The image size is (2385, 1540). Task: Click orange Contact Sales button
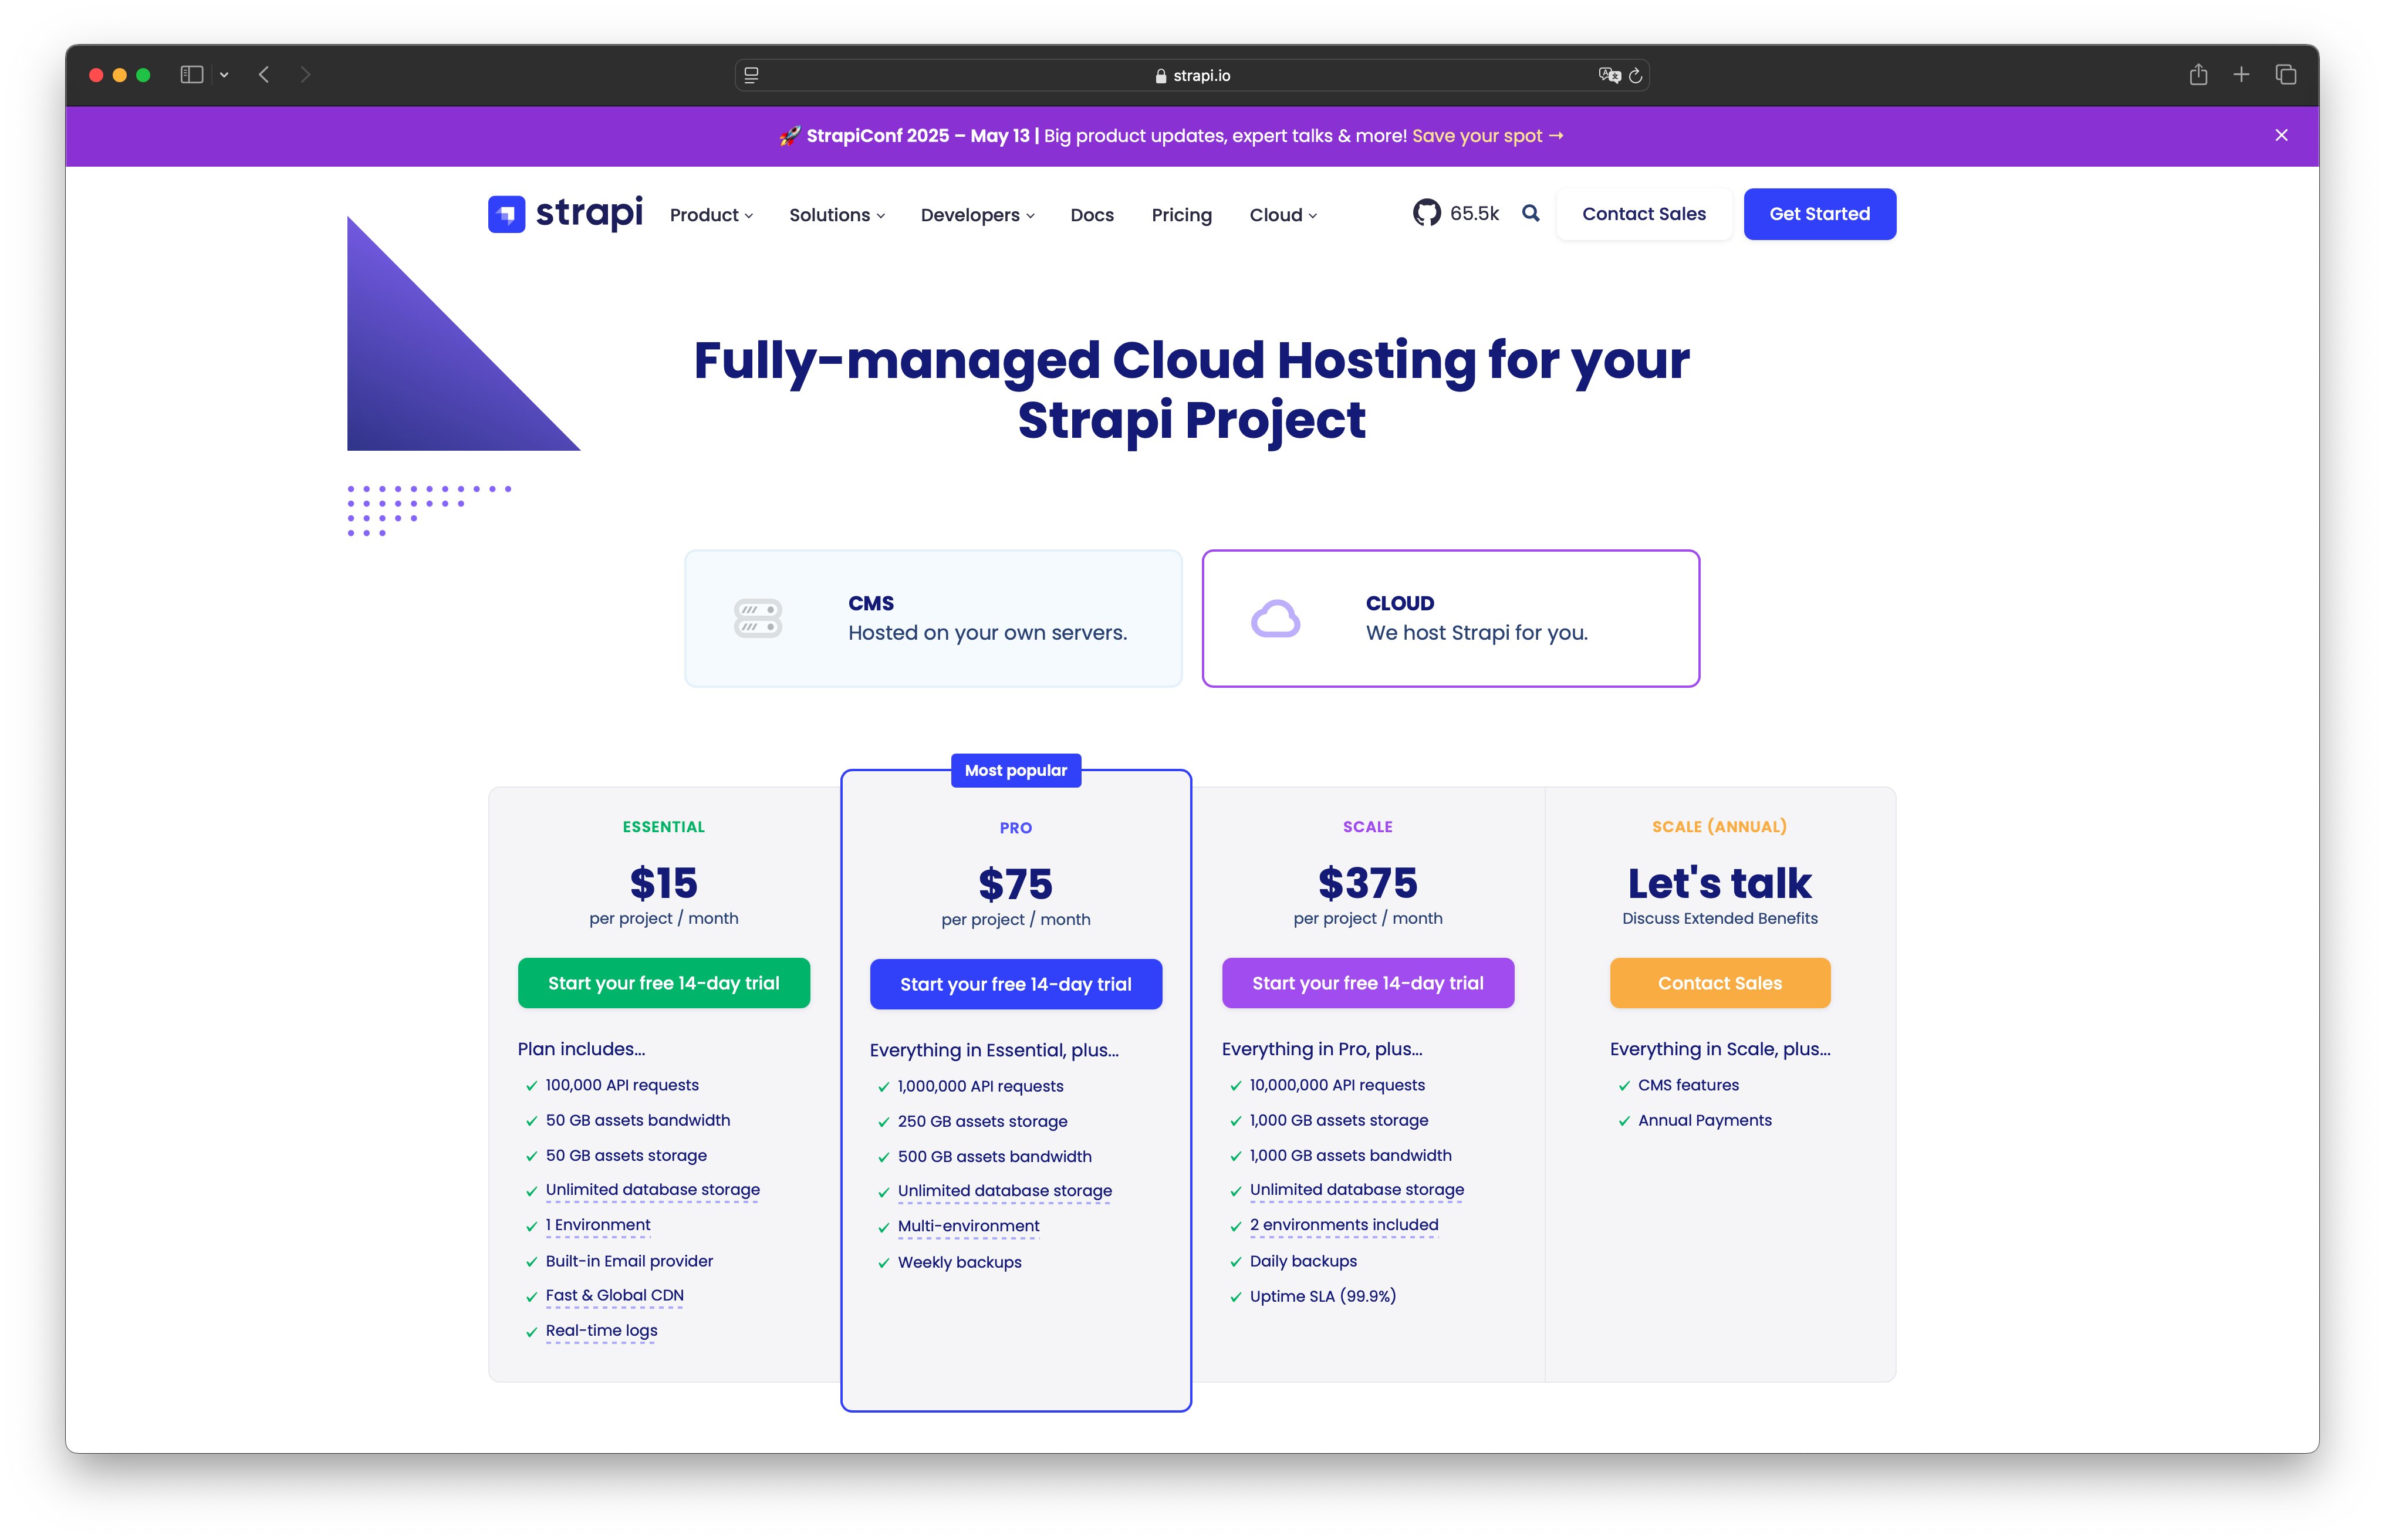tap(1720, 983)
